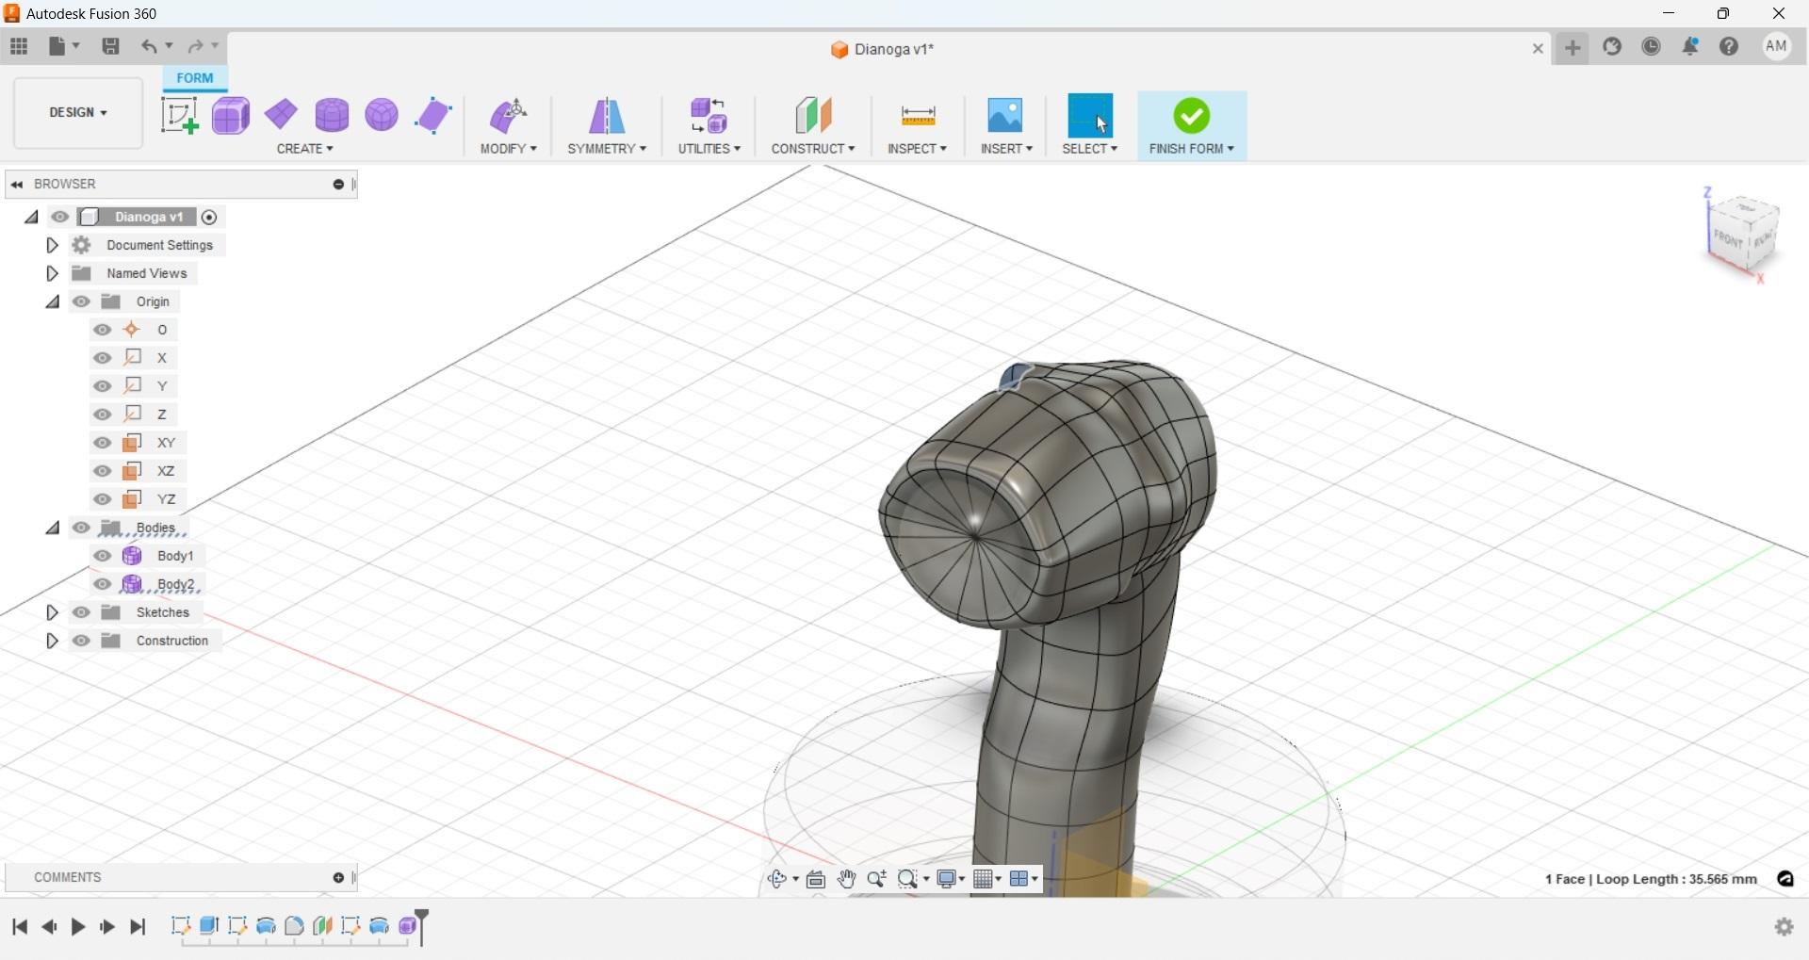Open the job status clock icon
The height and width of the screenshot is (960, 1809).
pos(1652,46)
